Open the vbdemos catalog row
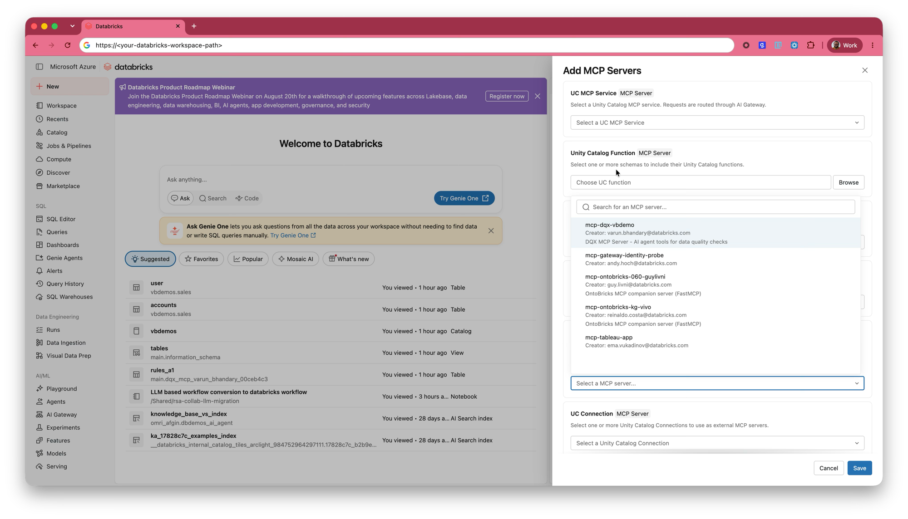 [331, 331]
